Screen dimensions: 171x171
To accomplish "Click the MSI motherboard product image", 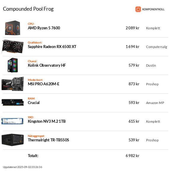I will pos(13,84).
